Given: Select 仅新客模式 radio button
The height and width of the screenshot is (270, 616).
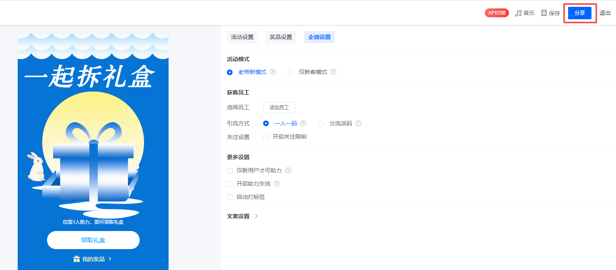Looking at the screenshot, I should click(x=290, y=72).
